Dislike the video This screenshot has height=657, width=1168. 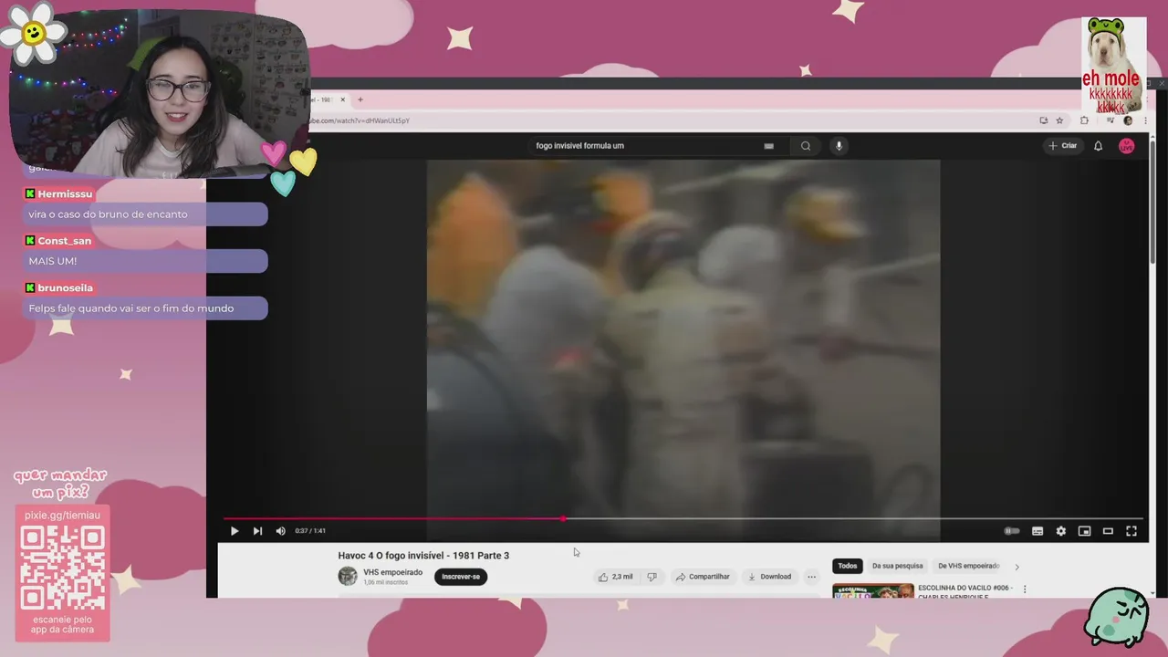[652, 577]
